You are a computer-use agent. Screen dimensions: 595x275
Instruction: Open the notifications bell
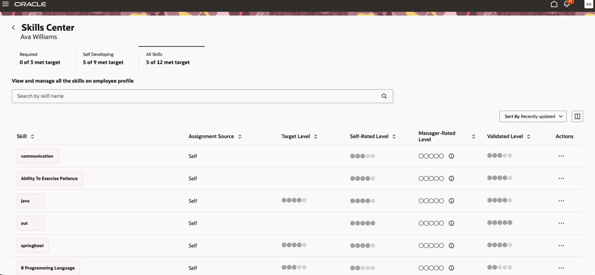(x=567, y=4)
